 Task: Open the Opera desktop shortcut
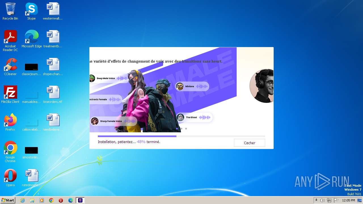(10, 178)
